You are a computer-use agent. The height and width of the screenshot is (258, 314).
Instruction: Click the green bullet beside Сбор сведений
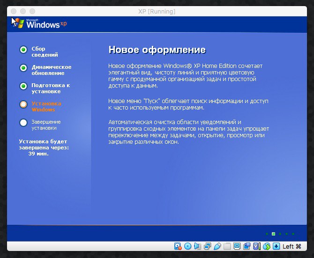pyautogui.click(x=23, y=50)
